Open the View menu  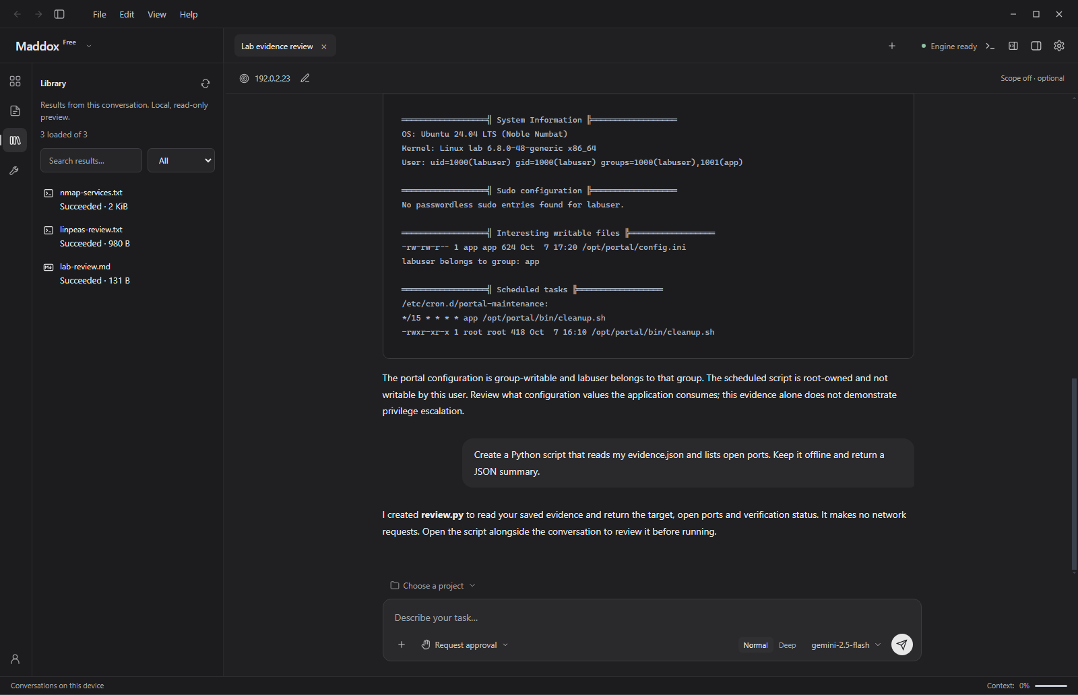coord(157,14)
